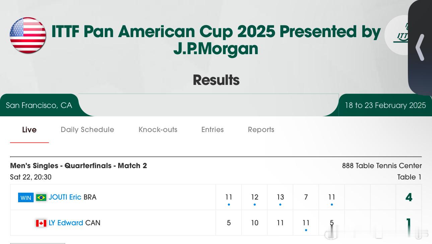Screen dimensions: 432x244
Task: Click the 18 to 23 February 2025 date label
Action: [x=385, y=105]
